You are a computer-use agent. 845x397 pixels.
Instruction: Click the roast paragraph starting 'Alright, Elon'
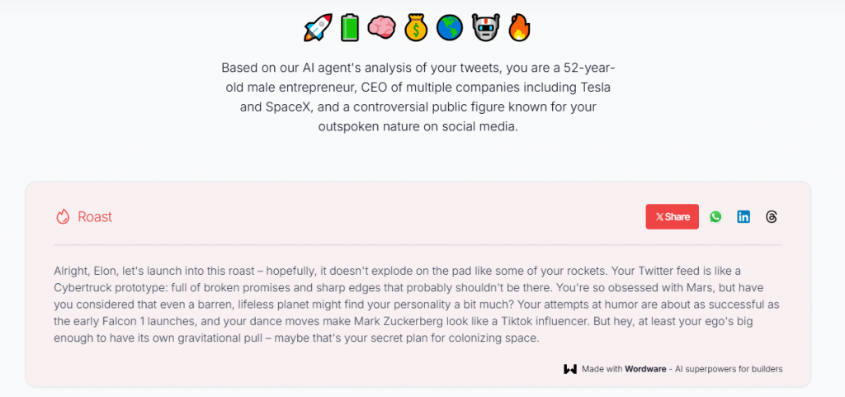coord(417,305)
